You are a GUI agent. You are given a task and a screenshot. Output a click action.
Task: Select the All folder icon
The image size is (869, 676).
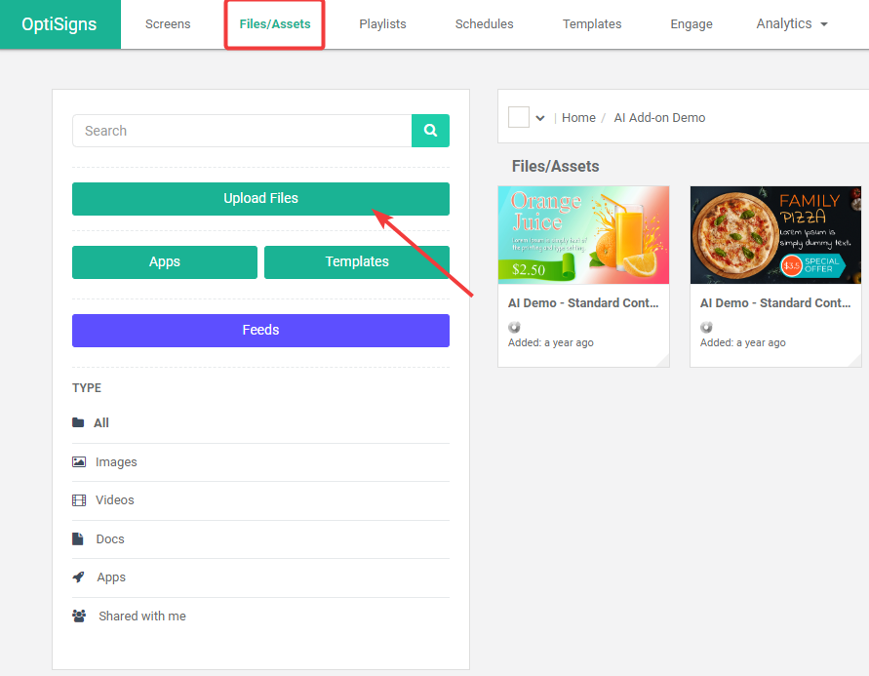pyautogui.click(x=78, y=423)
